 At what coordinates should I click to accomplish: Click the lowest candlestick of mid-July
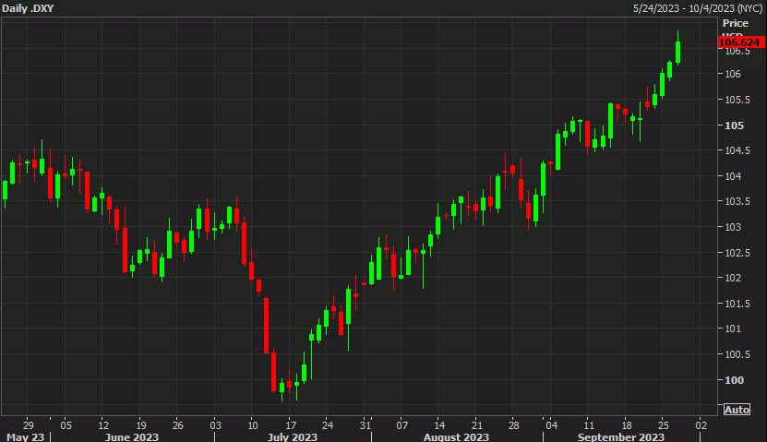tap(282, 388)
